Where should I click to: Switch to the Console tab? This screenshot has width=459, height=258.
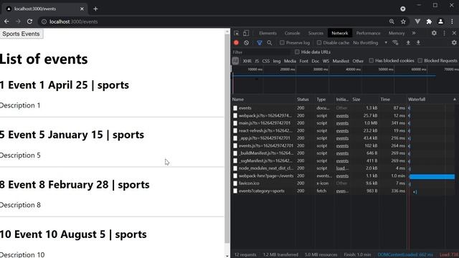[292, 33]
